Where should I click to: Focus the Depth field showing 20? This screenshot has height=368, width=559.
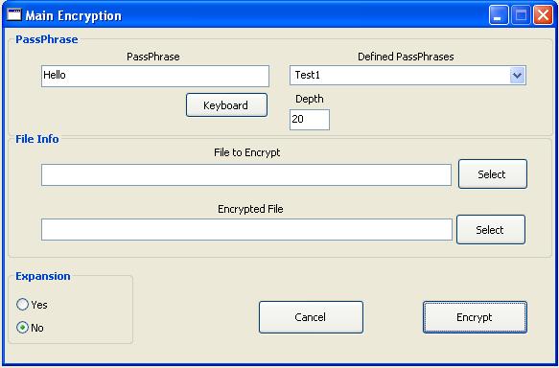(x=310, y=120)
